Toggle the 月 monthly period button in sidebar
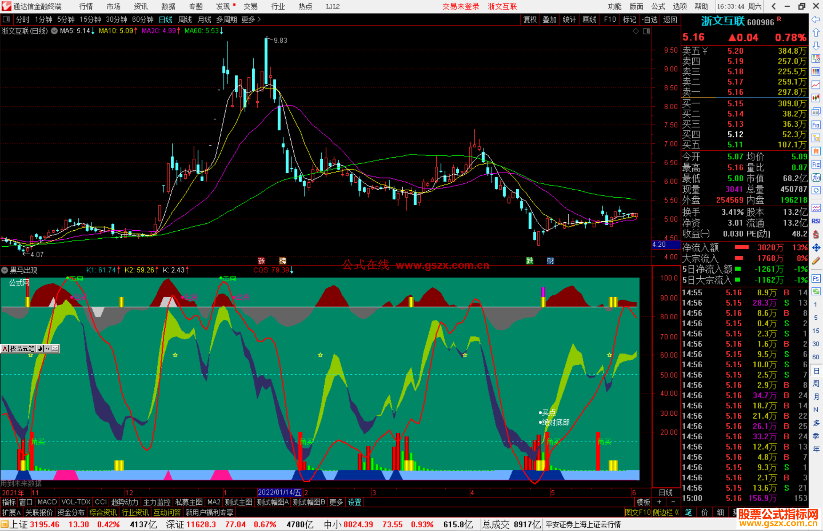This screenshot has width=823, height=531. pyautogui.click(x=816, y=397)
